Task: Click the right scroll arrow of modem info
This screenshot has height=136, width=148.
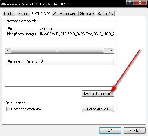Action: 111,50
